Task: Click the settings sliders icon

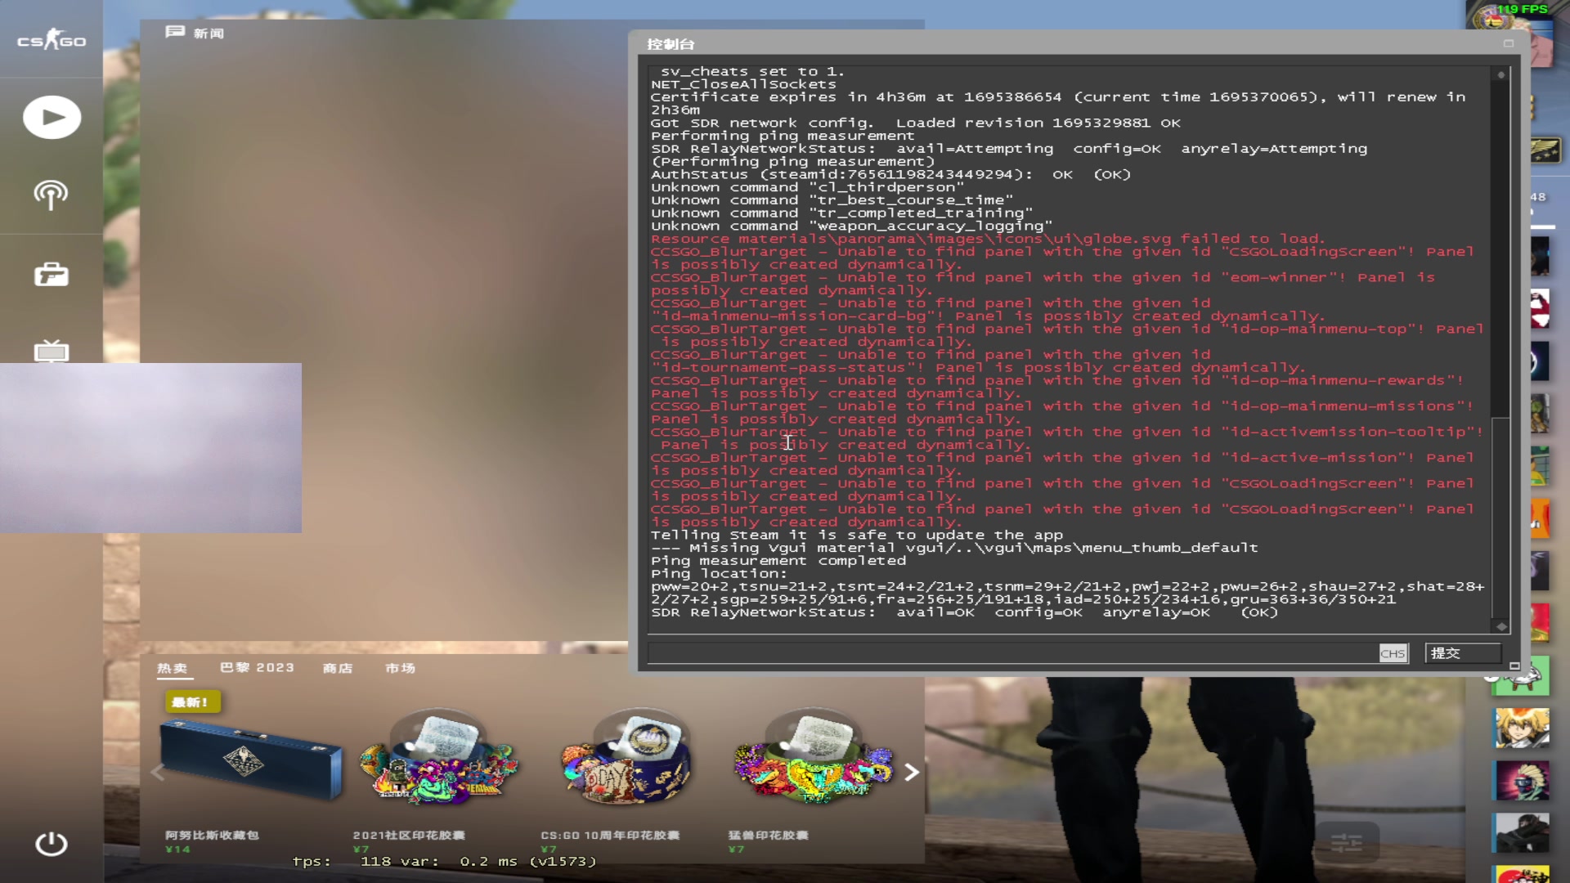Action: (1346, 841)
